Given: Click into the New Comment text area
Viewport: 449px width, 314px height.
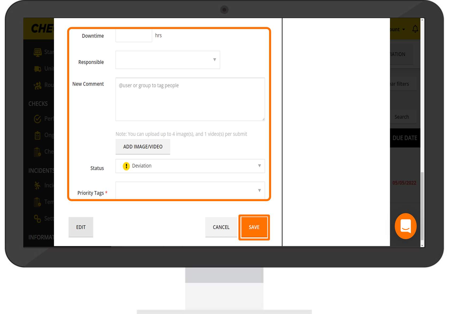Looking at the screenshot, I should [190, 99].
